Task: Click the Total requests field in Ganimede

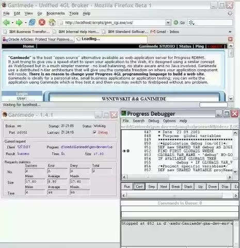Action: pos(102,171)
